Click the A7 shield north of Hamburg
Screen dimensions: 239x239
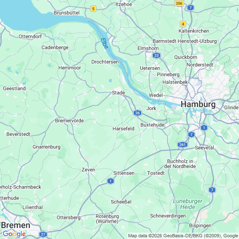tap(190, 8)
